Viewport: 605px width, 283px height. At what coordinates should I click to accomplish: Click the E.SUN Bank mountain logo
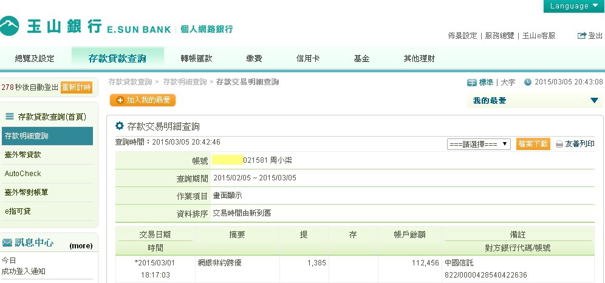coord(9,26)
